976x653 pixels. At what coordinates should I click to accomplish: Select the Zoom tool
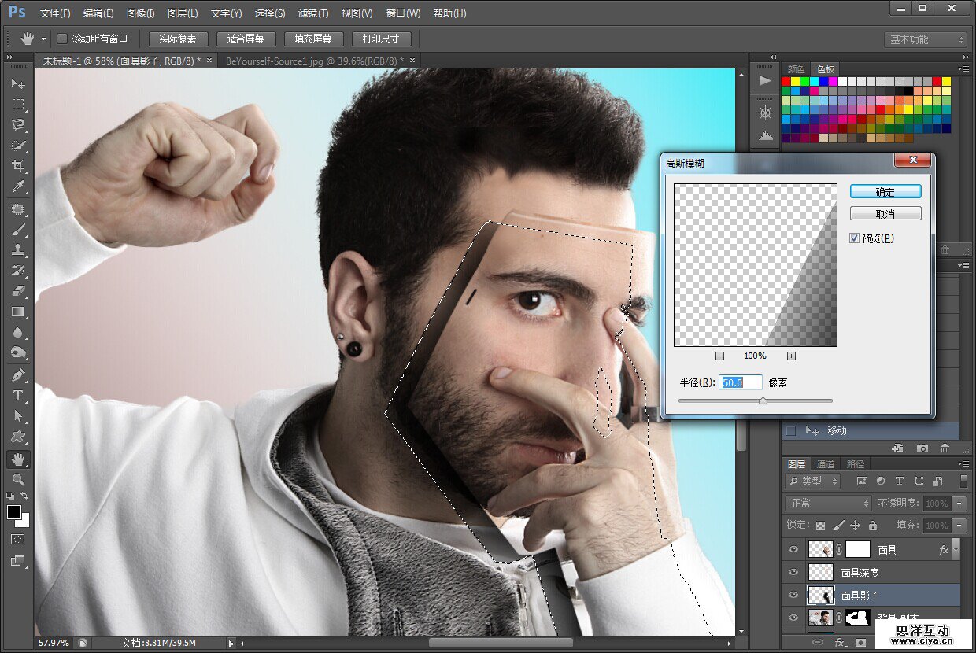pos(18,479)
